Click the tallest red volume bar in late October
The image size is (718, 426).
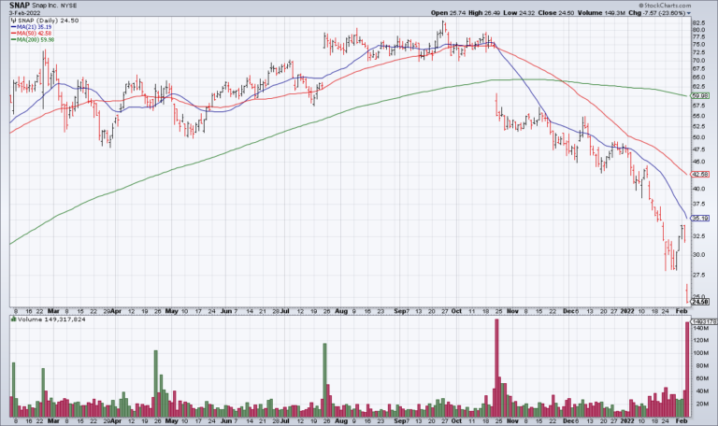point(496,368)
